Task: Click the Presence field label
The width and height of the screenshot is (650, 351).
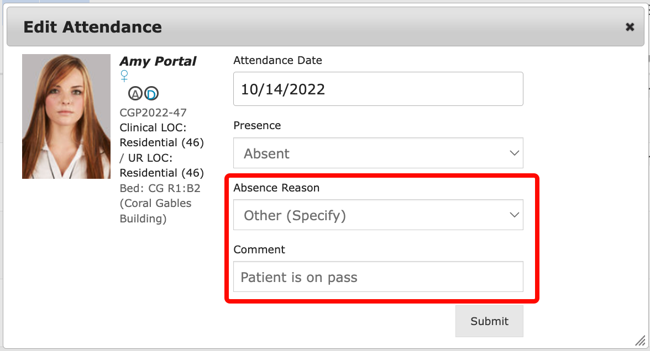Action: [257, 126]
